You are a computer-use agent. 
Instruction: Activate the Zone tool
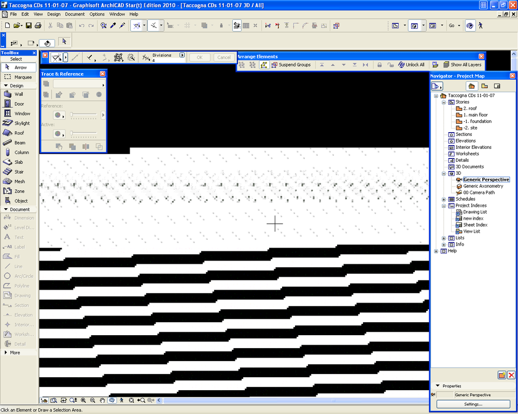point(19,191)
